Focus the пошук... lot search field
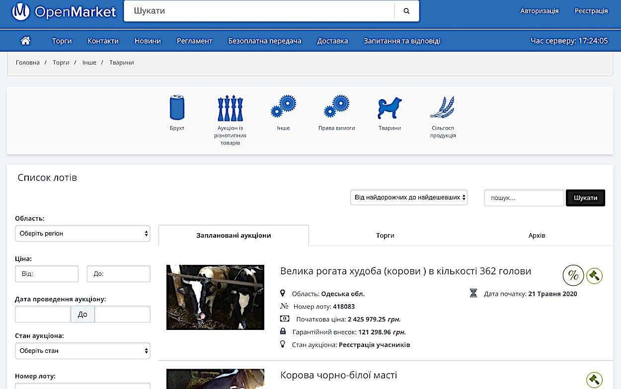Viewport: 621px width, 389px height. [x=524, y=198]
